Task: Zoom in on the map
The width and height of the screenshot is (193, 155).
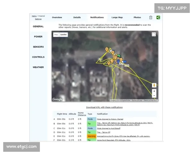Action: coord(154,91)
